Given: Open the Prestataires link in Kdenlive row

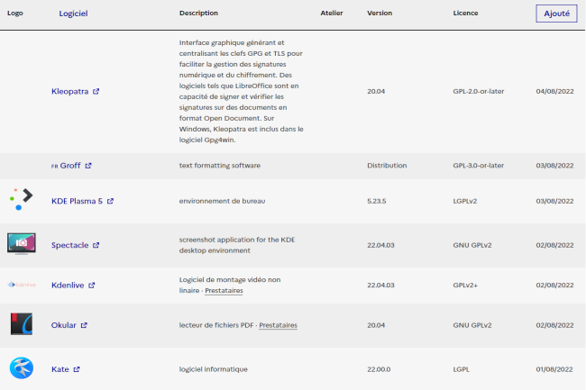Looking at the screenshot, I should 224,290.
